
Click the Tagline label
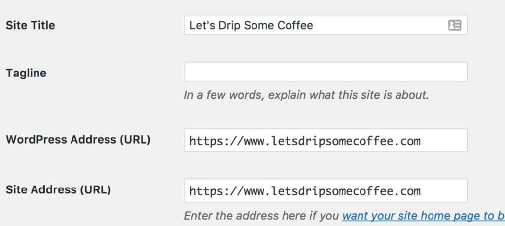26,73
